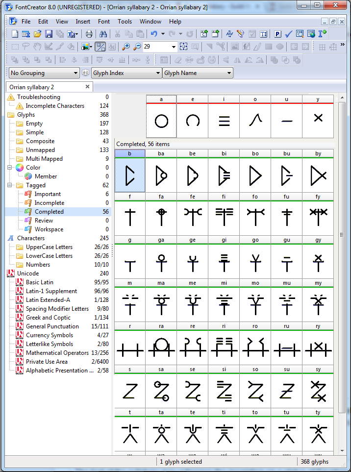Open the Edit menu
Image resolution: width=351 pixels, height=472 pixels.
point(43,22)
